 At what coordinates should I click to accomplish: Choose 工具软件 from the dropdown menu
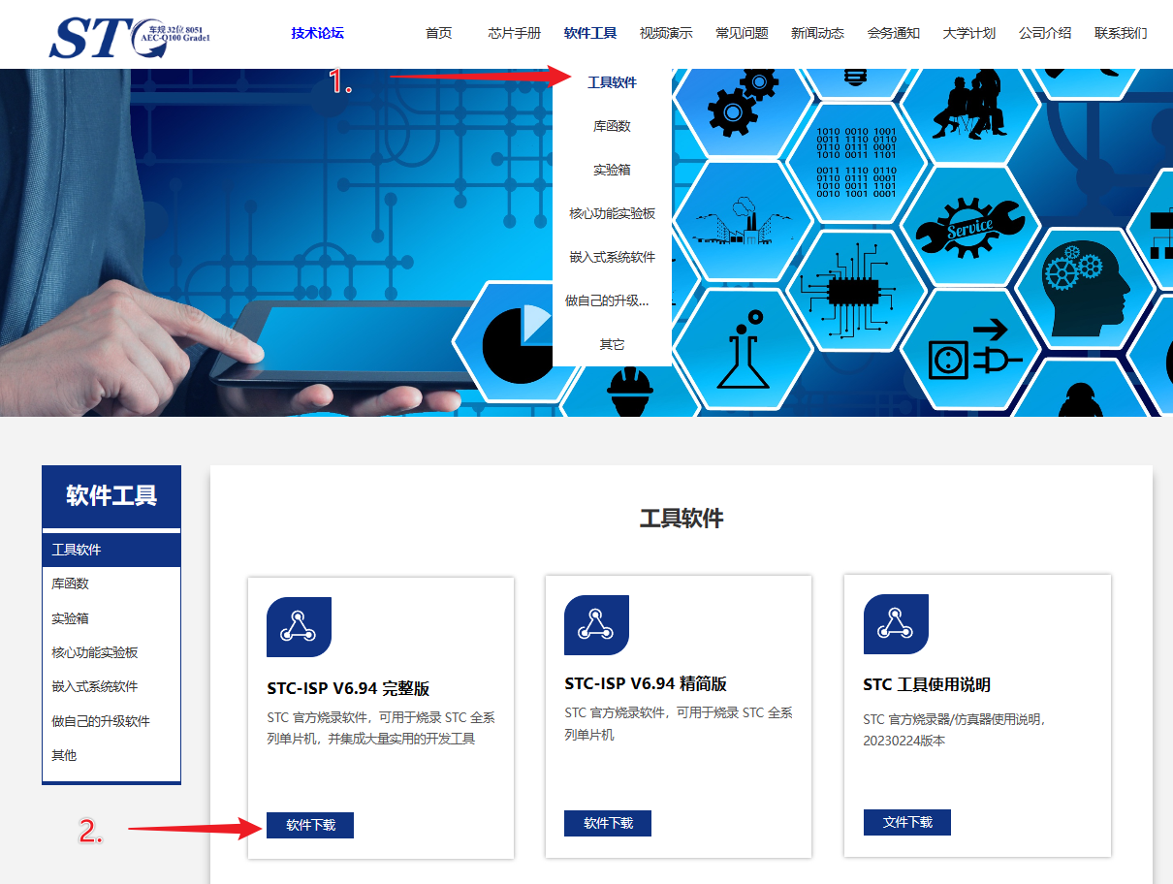pos(611,82)
